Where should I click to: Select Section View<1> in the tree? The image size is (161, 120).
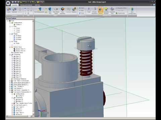point(20,49)
